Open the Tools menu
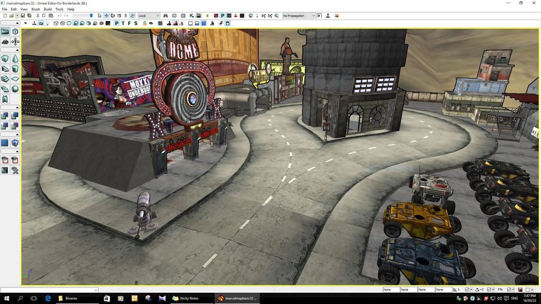The image size is (541, 304). click(59, 9)
